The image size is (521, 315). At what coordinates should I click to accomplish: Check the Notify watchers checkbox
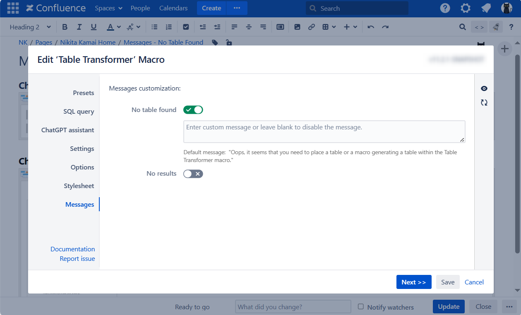(361, 307)
